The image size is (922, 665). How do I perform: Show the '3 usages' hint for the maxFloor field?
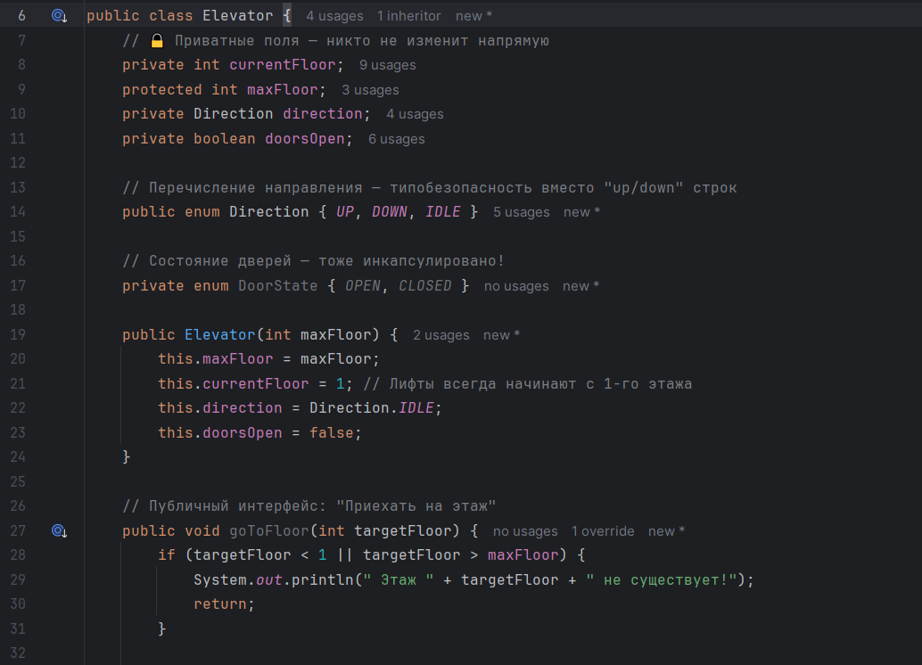[x=370, y=90]
